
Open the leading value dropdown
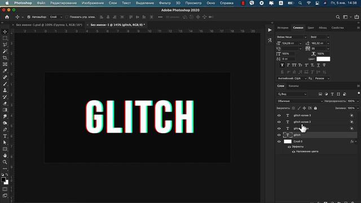tap(328, 43)
